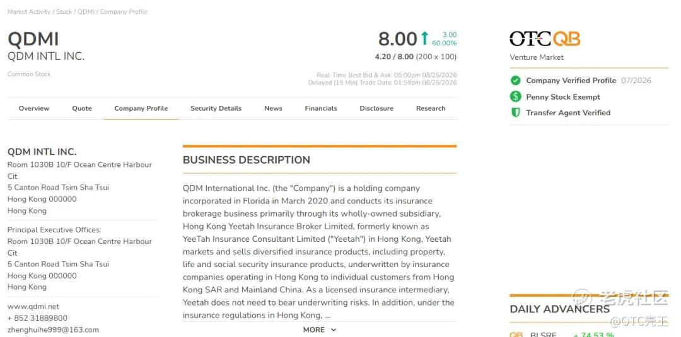Image resolution: width=681 pixels, height=337 pixels.
Task: Click the QDMI breadcrumb link
Action: [x=86, y=12]
